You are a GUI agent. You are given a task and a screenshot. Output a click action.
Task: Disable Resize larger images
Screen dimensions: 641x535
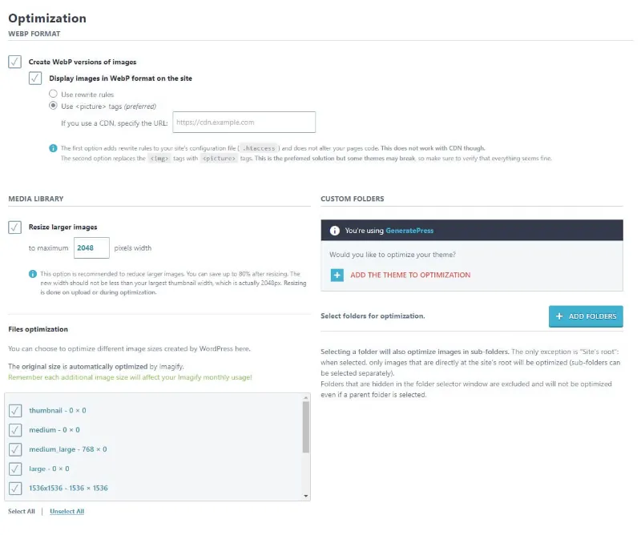coord(13,227)
